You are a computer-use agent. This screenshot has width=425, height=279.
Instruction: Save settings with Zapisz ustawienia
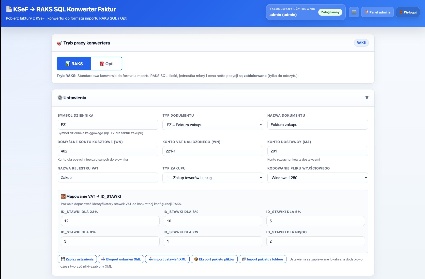[x=77, y=259]
